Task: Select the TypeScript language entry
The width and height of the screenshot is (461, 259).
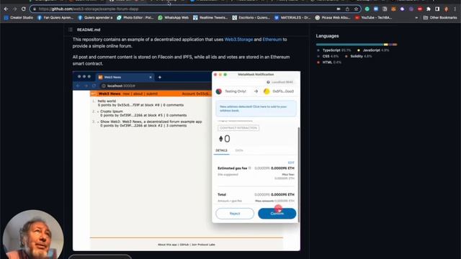Action: click(334, 50)
